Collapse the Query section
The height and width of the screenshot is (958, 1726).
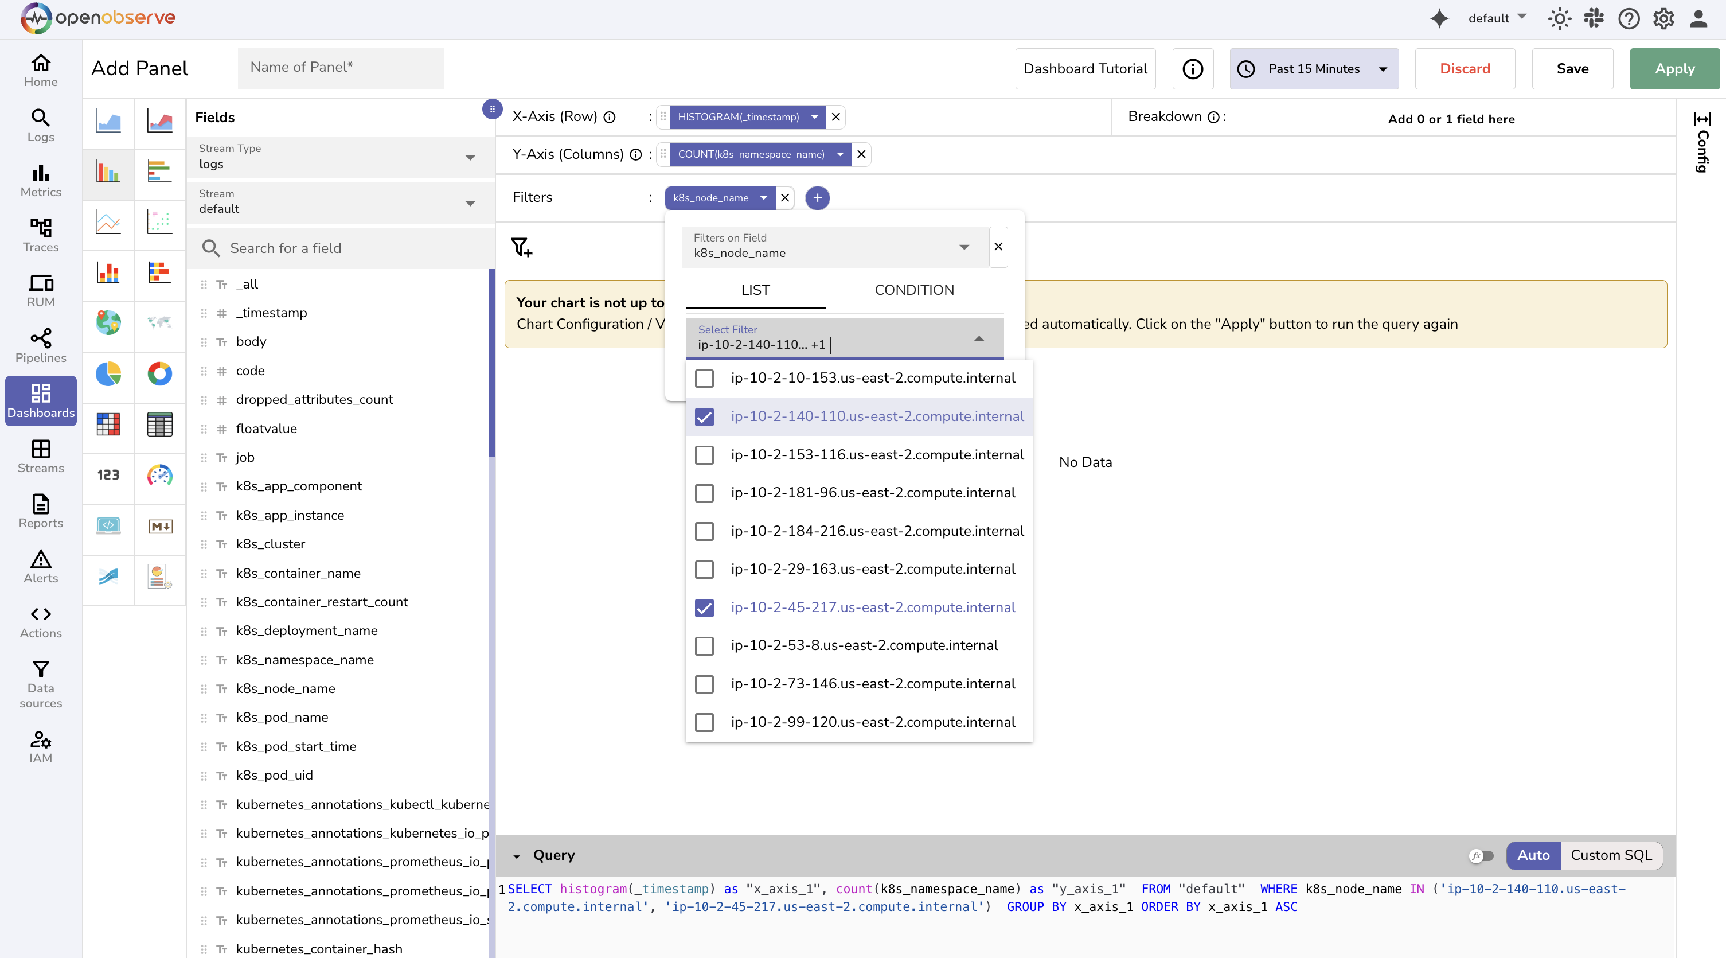tap(517, 856)
